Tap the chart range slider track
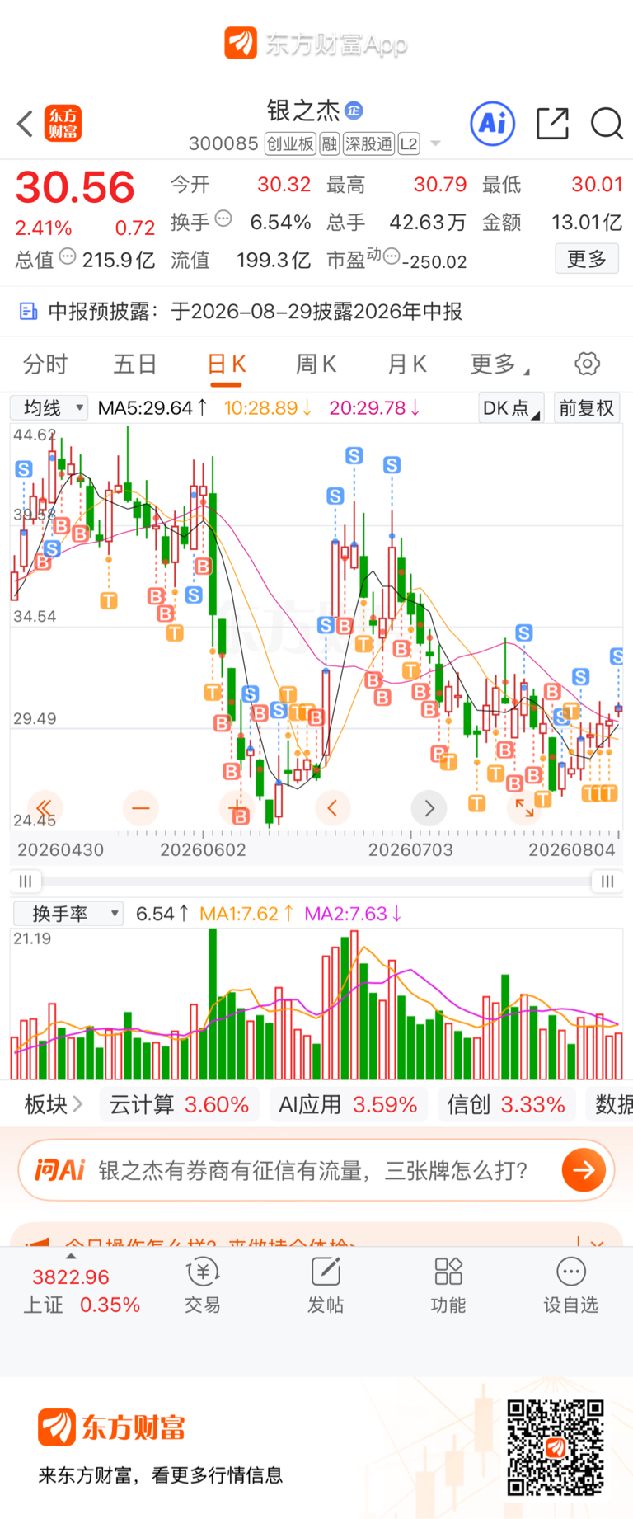Image resolution: width=633 pixels, height=1519 pixels. tap(316, 882)
